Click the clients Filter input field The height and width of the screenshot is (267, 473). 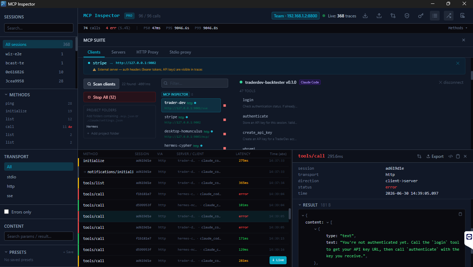(x=195, y=83)
